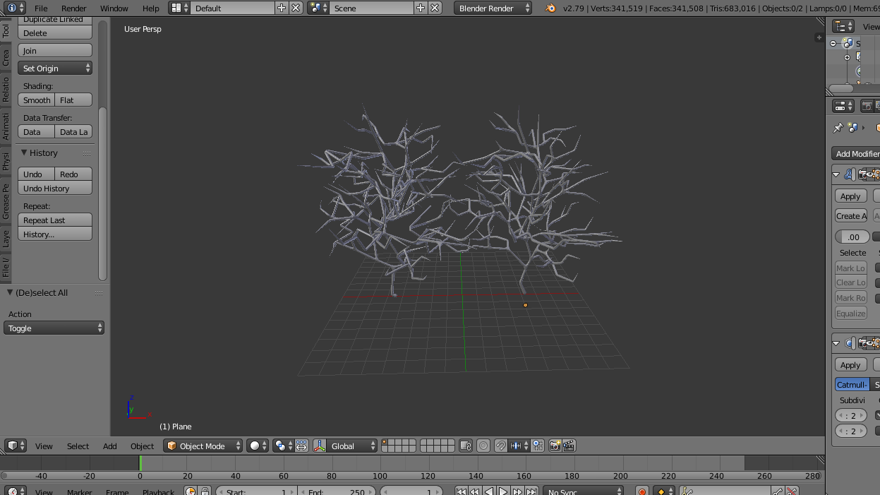
Task: Switch to the Grease Pencil tab
Action: [6, 201]
